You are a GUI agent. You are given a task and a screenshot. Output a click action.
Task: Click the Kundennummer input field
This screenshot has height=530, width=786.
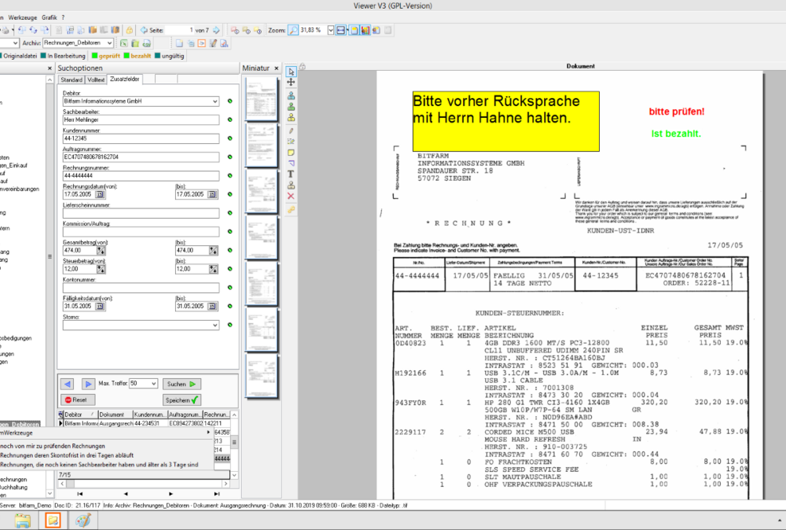click(x=141, y=138)
